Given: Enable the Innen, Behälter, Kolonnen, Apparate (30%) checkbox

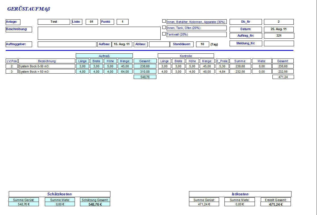Looking at the screenshot, I should (164, 21).
